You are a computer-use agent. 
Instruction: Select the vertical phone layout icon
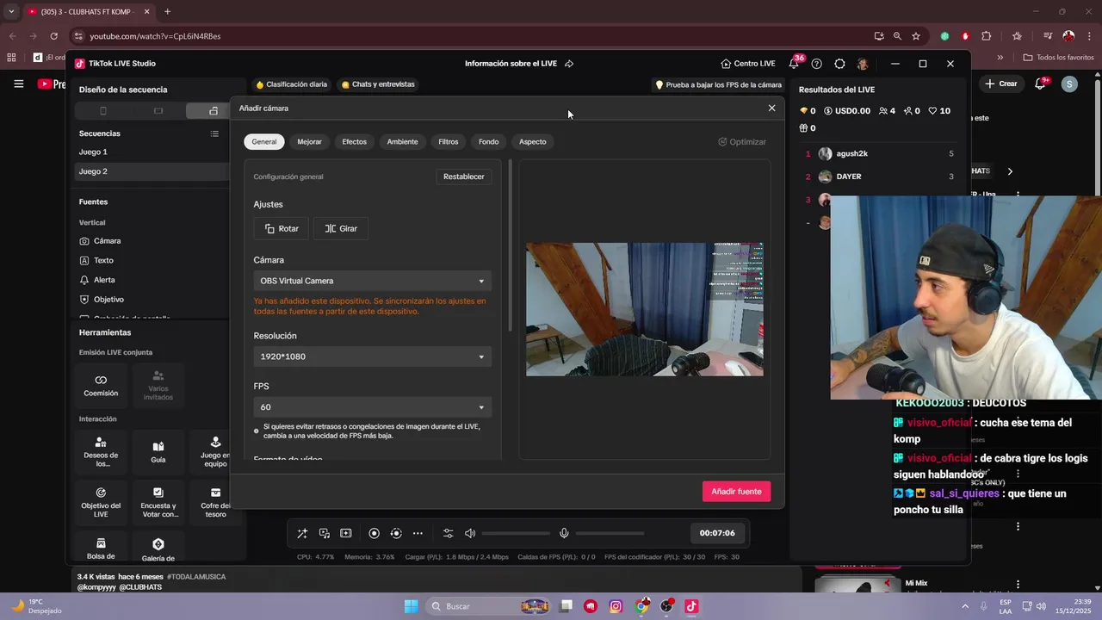point(103,111)
